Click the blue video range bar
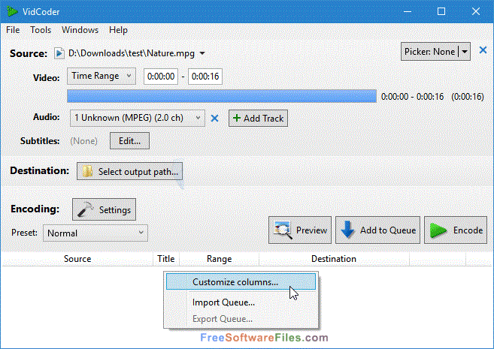This screenshot has width=494, height=349. click(x=222, y=96)
